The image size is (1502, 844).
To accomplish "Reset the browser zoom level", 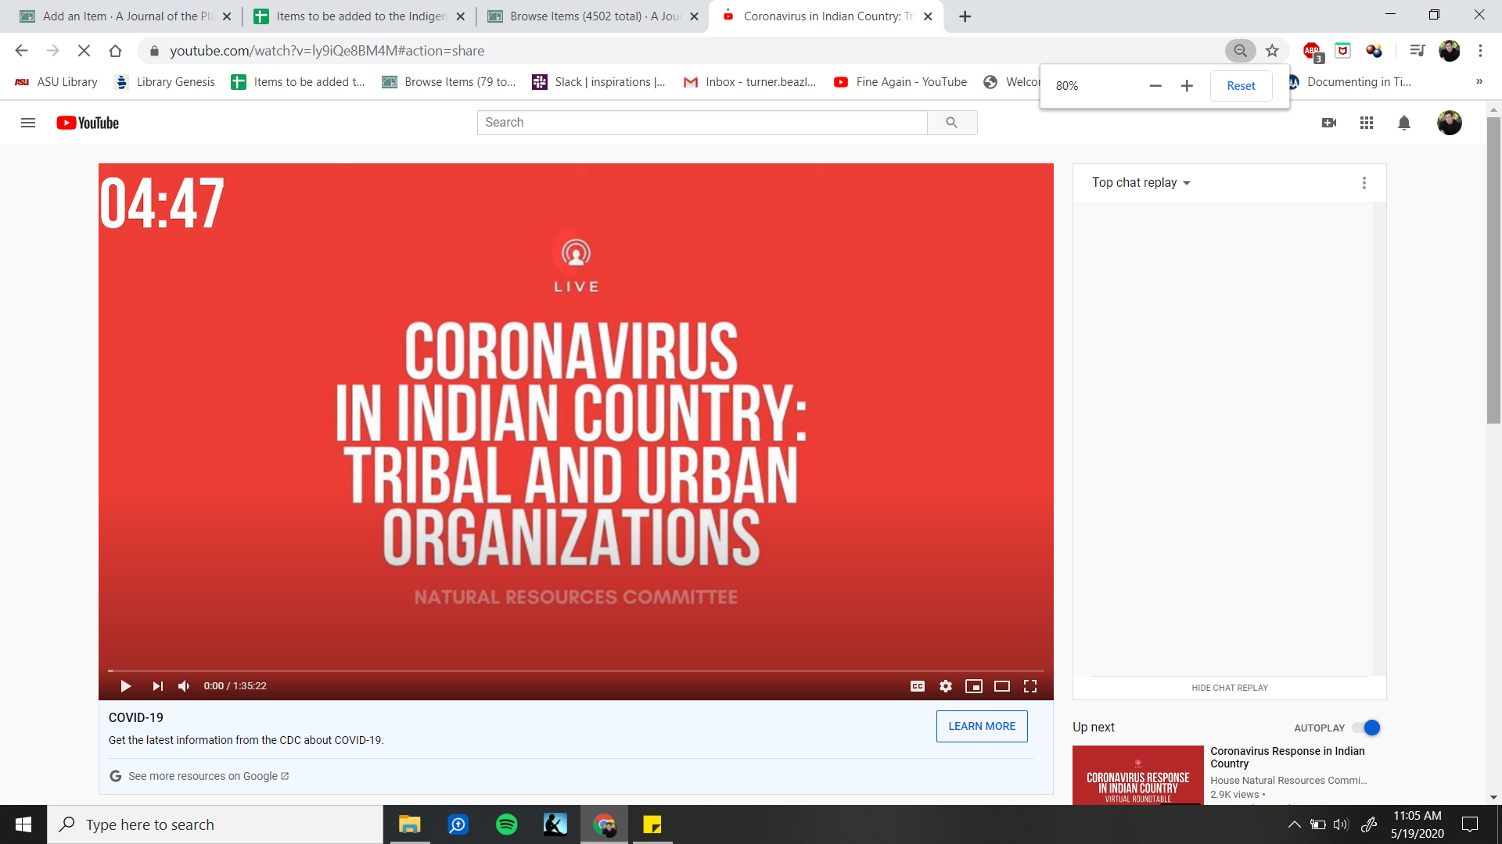I will (1240, 86).
